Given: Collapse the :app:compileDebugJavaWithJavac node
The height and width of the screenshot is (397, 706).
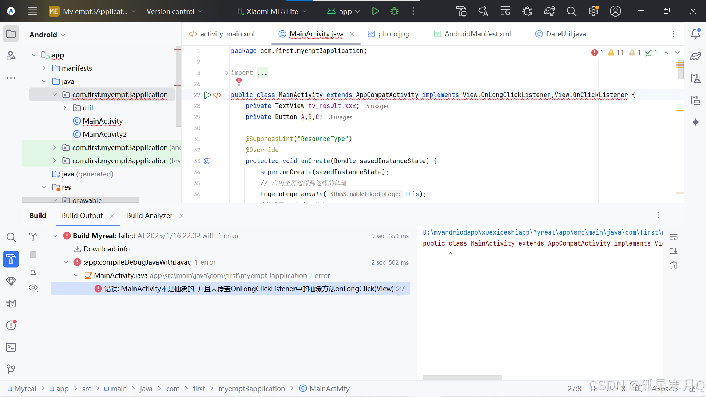Looking at the screenshot, I should click(x=66, y=262).
